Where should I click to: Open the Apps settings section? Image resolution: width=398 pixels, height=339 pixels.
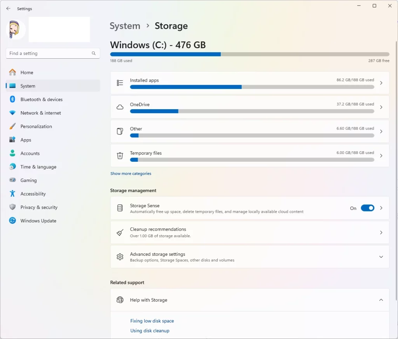coord(53,140)
